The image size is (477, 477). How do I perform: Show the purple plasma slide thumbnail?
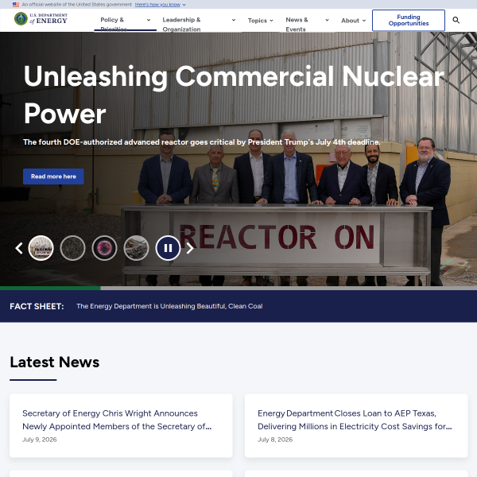tap(104, 248)
